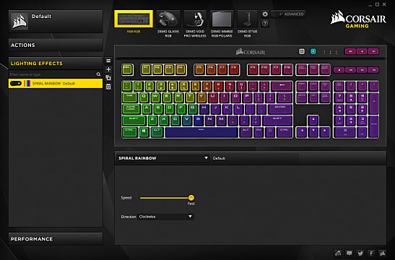Click the Speed slider handle at Fast
Image resolution: width=395 pixels, height=260 pixels.
click(191, 197)
